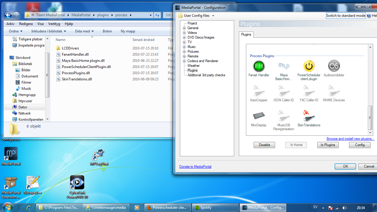Select the Plugins tab in MediaPortal Configuration
The width and height of the screenshot is (377, 212).
[246, 34]
